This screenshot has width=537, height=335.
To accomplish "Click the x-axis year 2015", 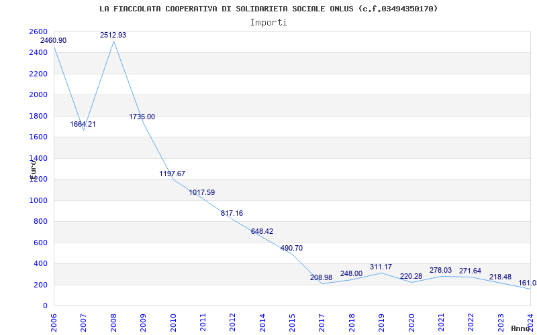I will [292, 323].
